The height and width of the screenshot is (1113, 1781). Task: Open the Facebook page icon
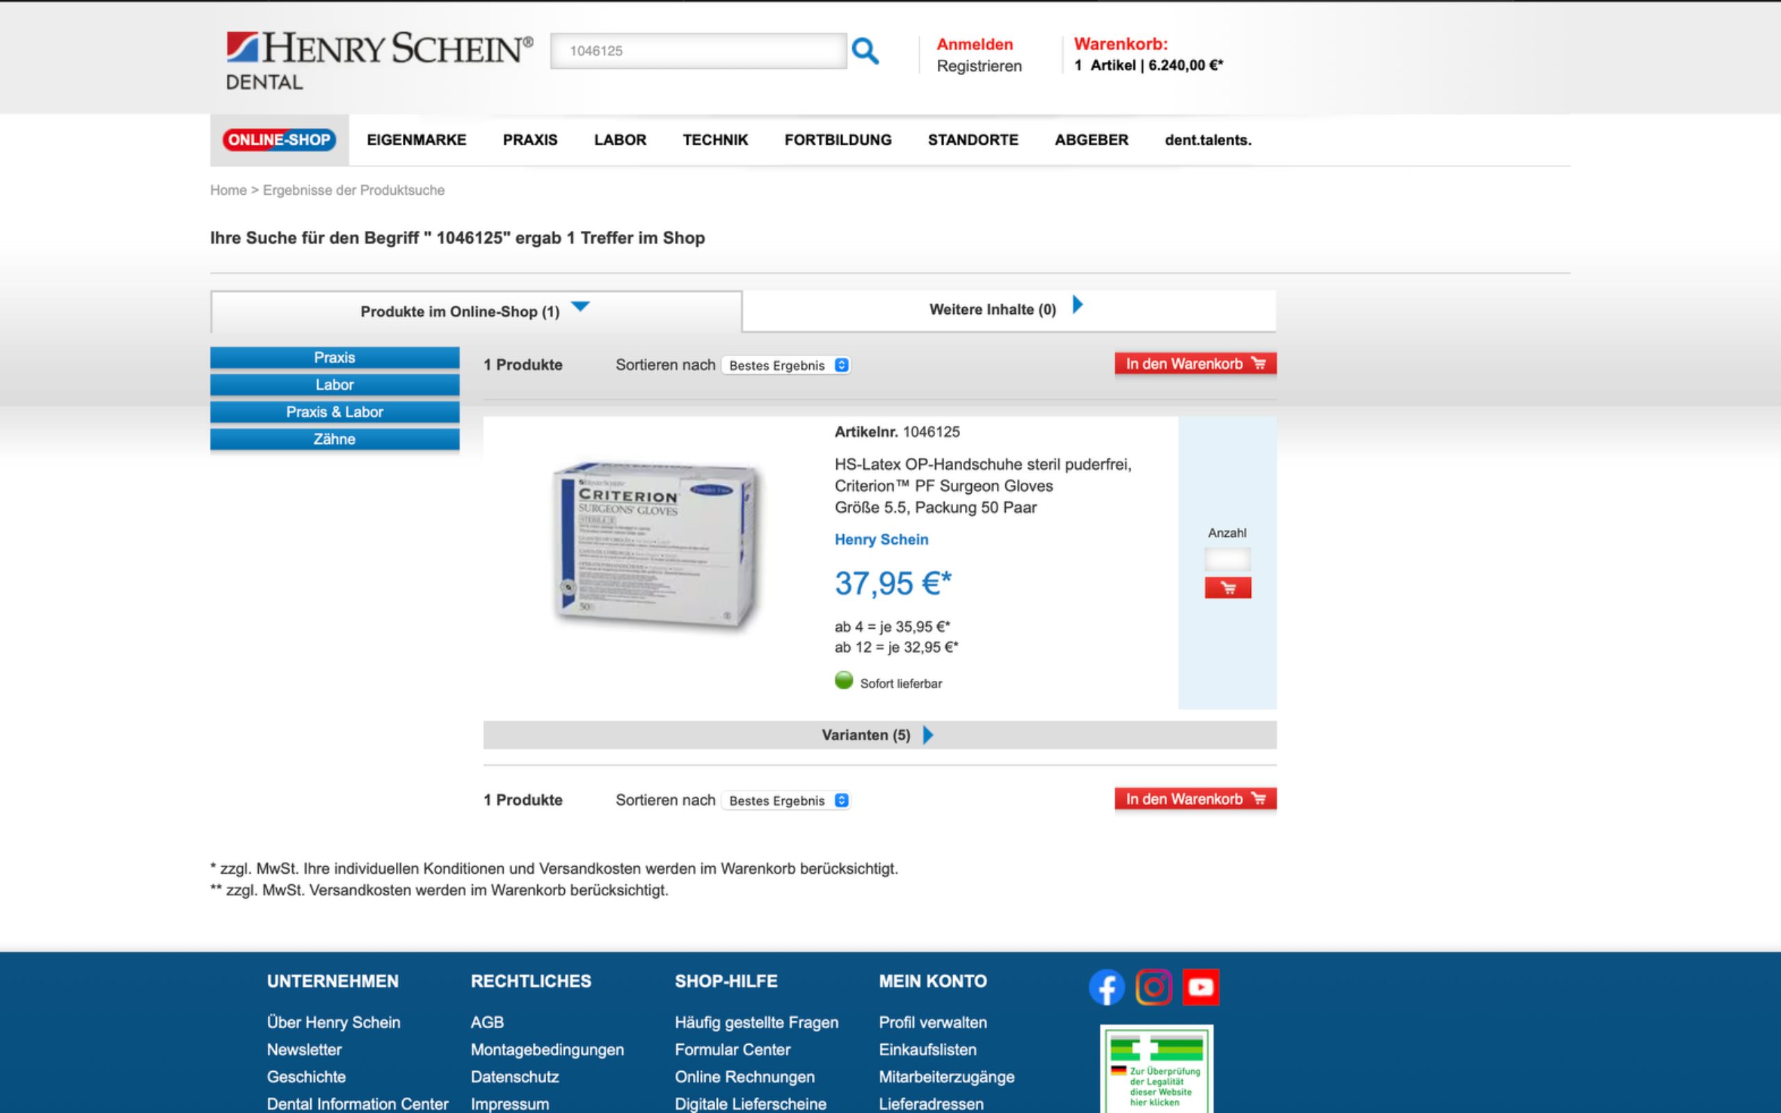(1107, 987)
